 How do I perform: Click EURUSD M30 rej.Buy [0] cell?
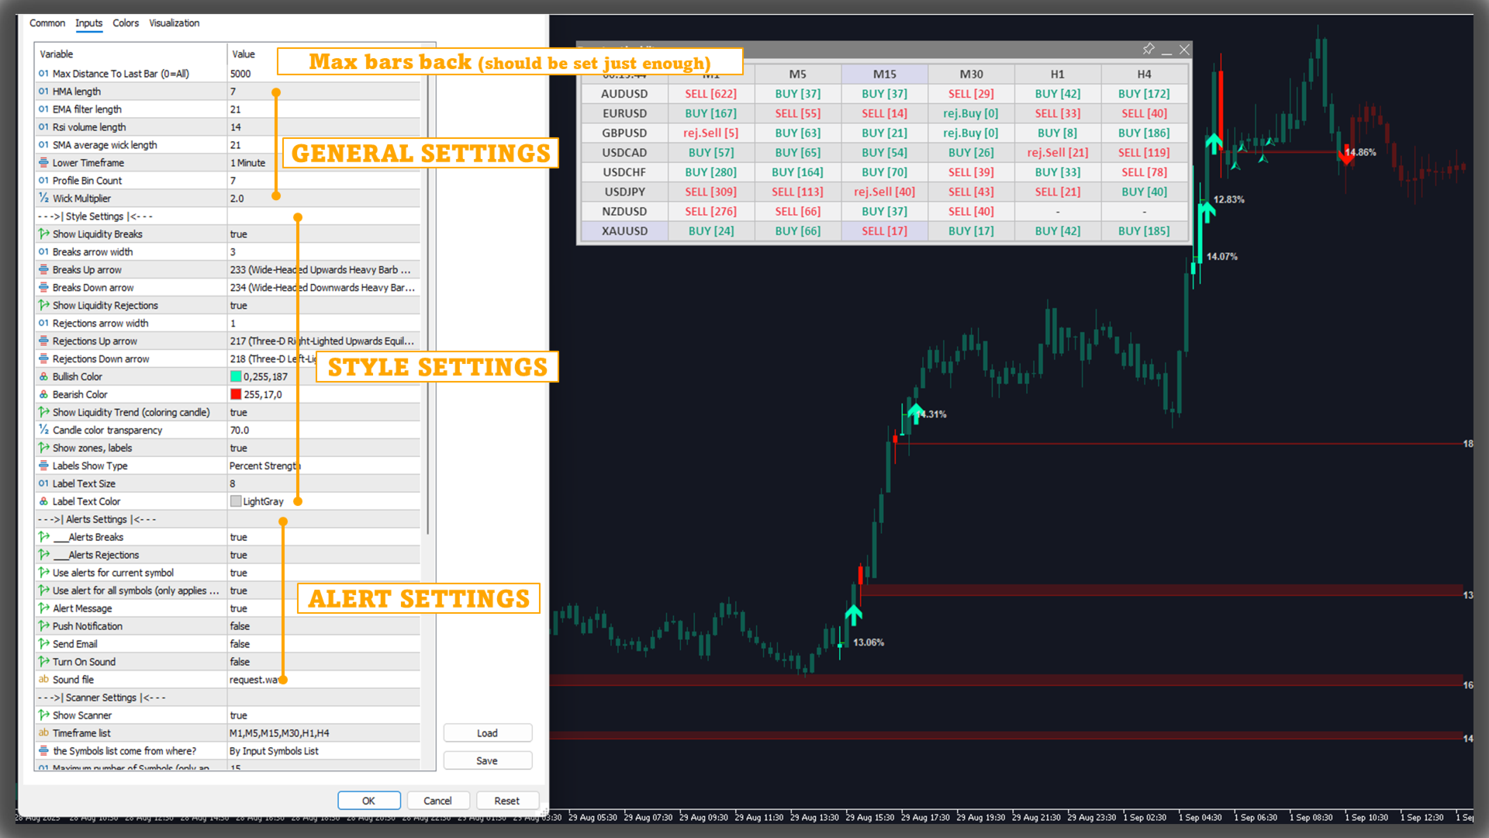(x=971, y=113)
